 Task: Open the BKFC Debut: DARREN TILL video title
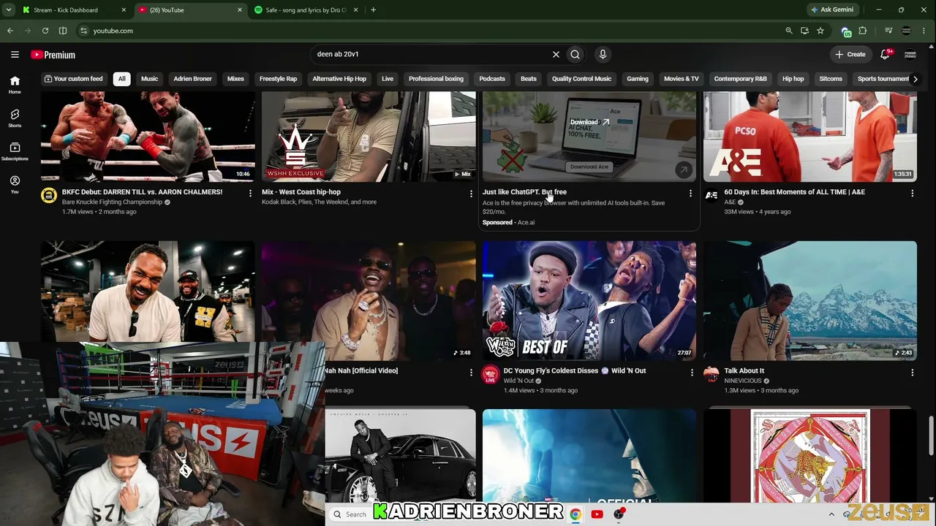(142, 192)
